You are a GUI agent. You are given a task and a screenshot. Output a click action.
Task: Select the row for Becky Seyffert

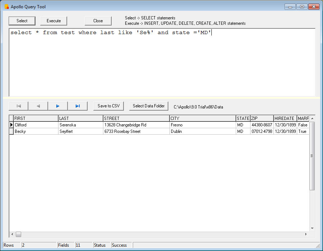click(36, 131)
